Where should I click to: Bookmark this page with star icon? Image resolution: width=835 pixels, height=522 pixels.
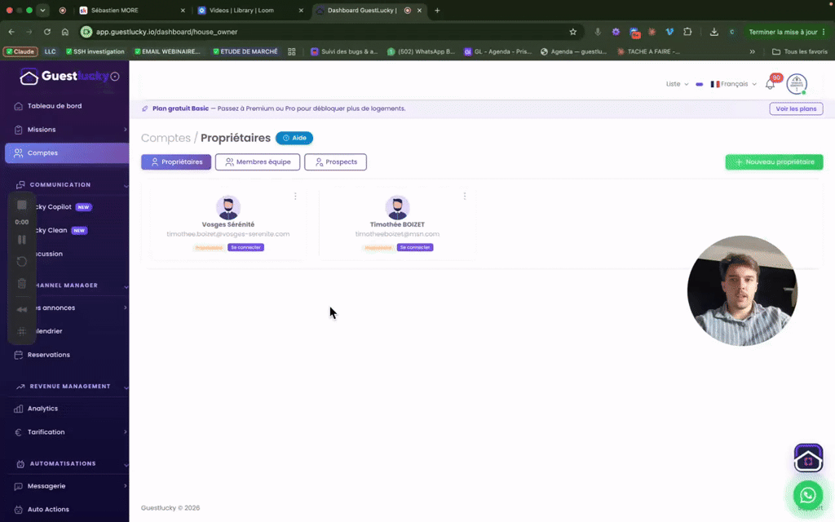(x=573, y=32)
